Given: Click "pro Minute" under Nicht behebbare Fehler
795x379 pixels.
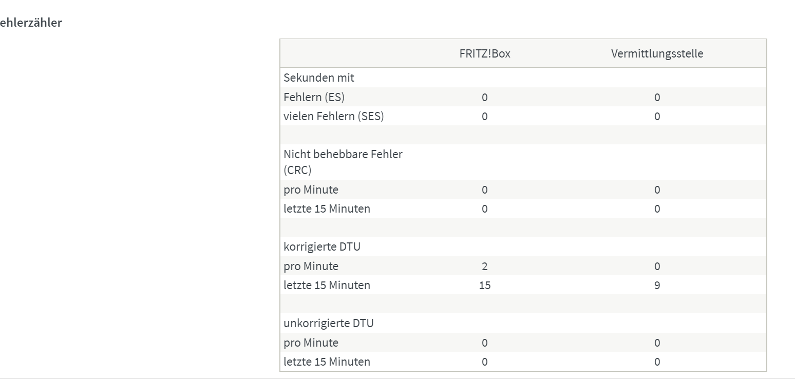Looking at the screenshot, I should click(311, 190).
